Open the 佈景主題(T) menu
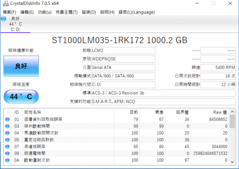 [x=67, y=12]
